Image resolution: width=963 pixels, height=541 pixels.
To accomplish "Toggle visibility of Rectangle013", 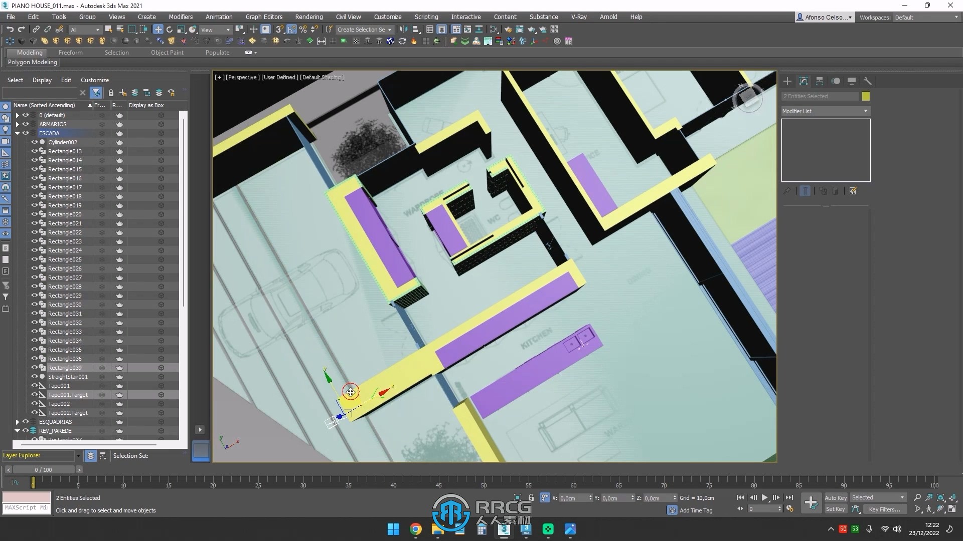I will point(35,151).
